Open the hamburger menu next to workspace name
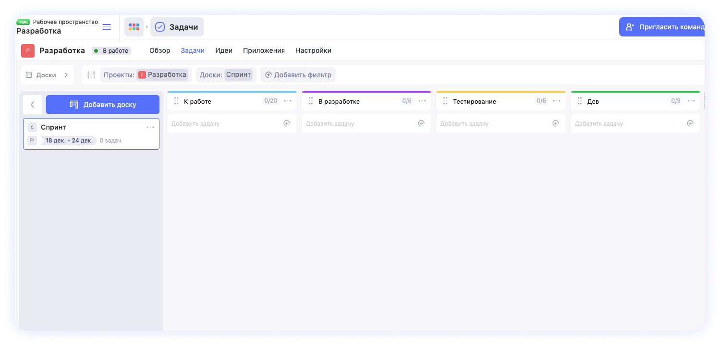Viewport: 720px width, 346px height. pos(106,27)
